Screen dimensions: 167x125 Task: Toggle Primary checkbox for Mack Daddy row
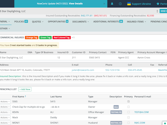tap(128, 117)
